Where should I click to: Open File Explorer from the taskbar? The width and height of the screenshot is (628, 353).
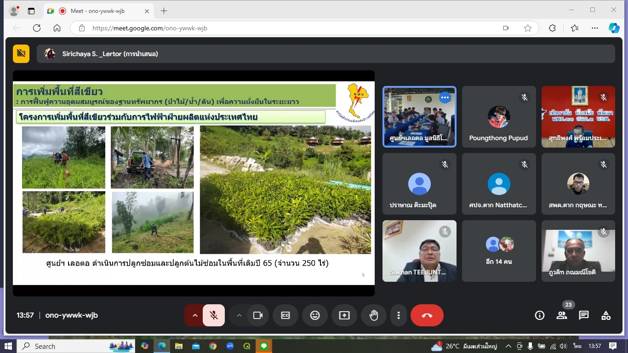[179, 346]
